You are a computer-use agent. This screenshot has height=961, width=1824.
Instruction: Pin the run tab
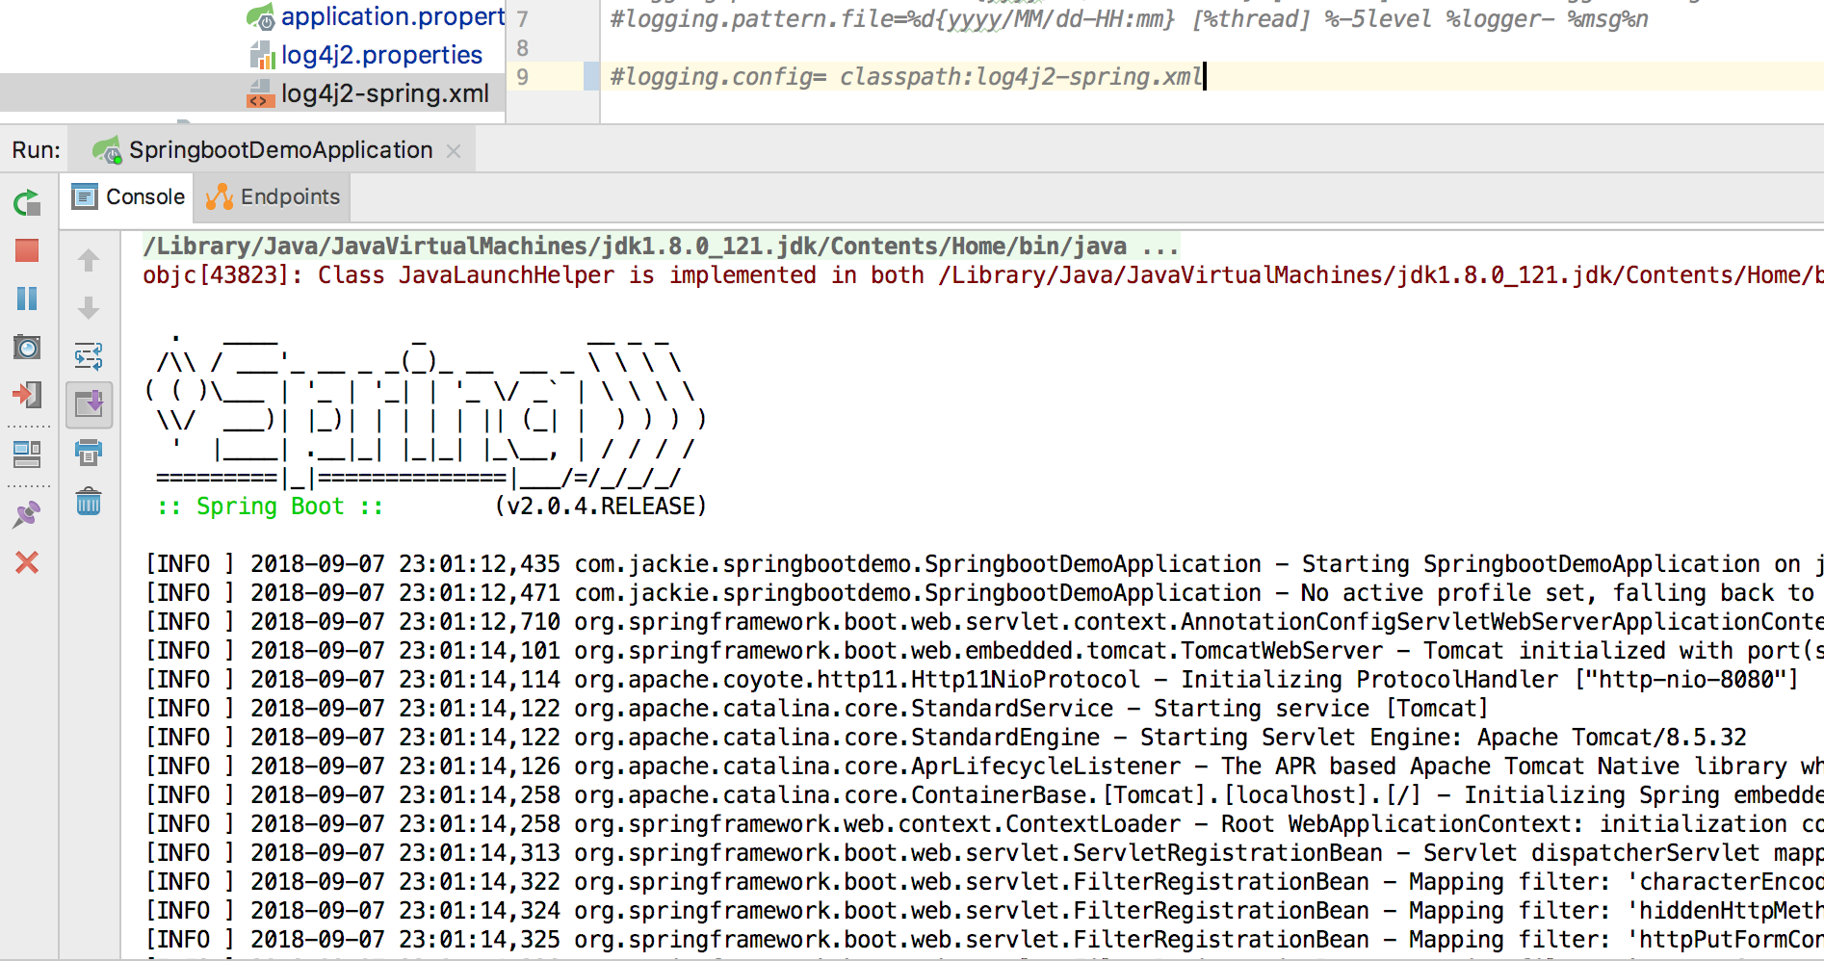pos(27,514)
